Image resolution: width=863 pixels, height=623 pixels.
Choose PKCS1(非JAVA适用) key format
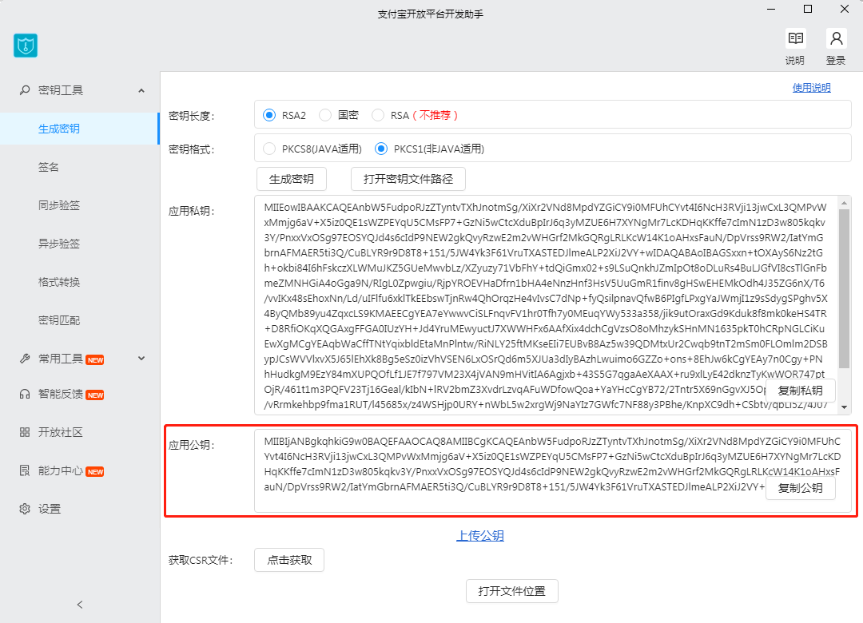(x=381, y=149)
